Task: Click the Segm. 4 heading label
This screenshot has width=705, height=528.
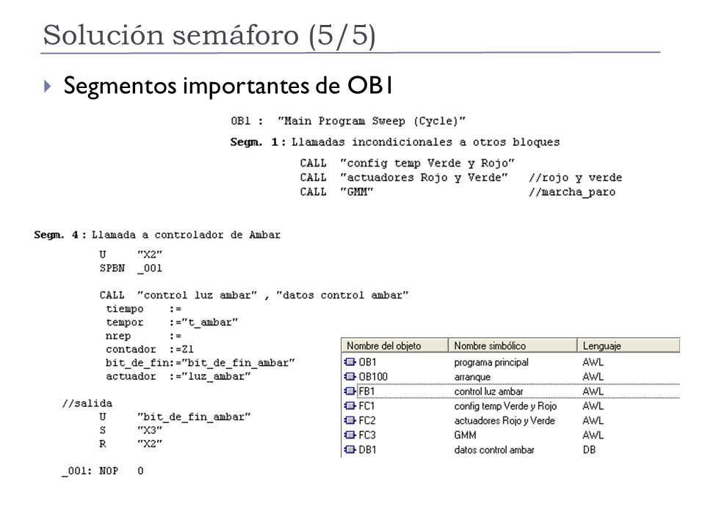Action: (x=57, y=235)
